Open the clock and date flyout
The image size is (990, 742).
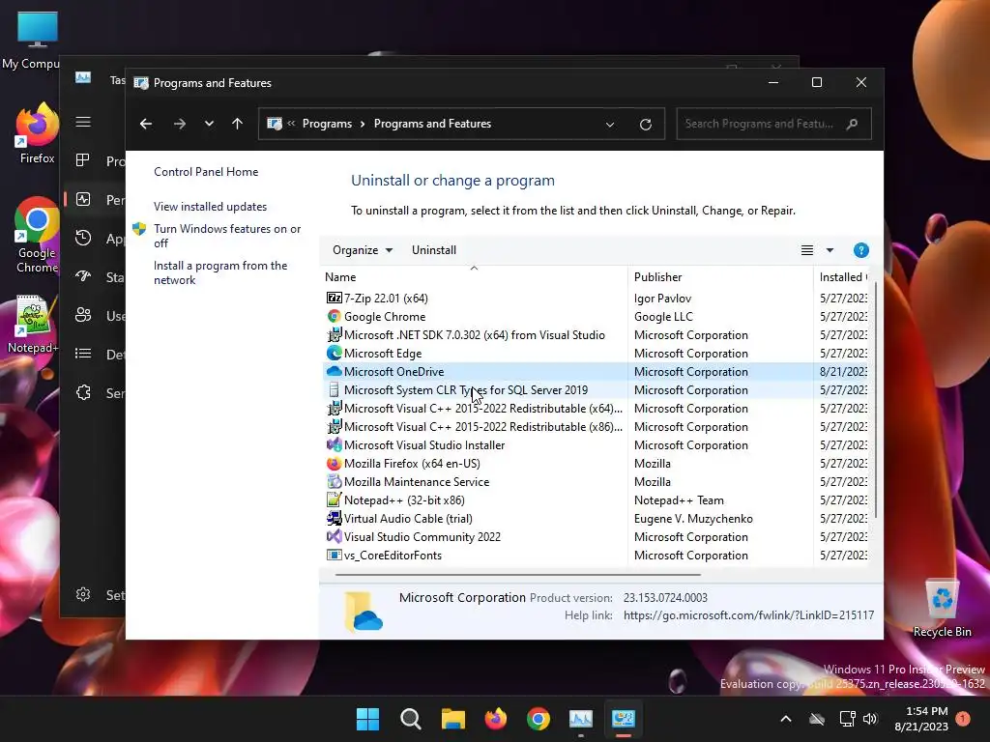(921, 719)
